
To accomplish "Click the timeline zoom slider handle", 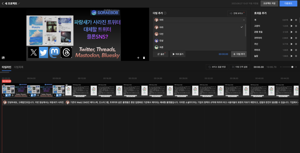I will click(292, 67).
